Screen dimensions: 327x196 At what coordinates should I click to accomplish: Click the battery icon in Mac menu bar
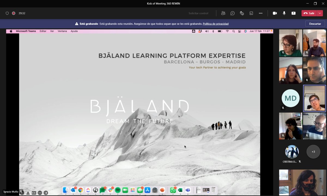point(220,31)
